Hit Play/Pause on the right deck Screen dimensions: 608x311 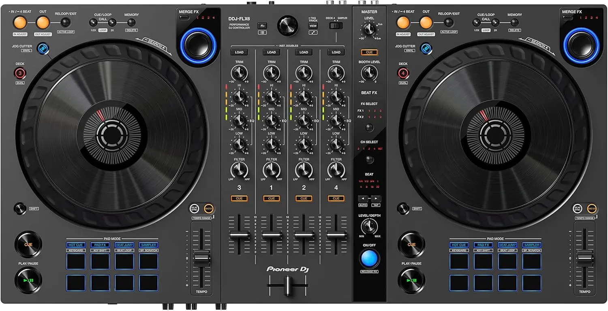point(411,280)
